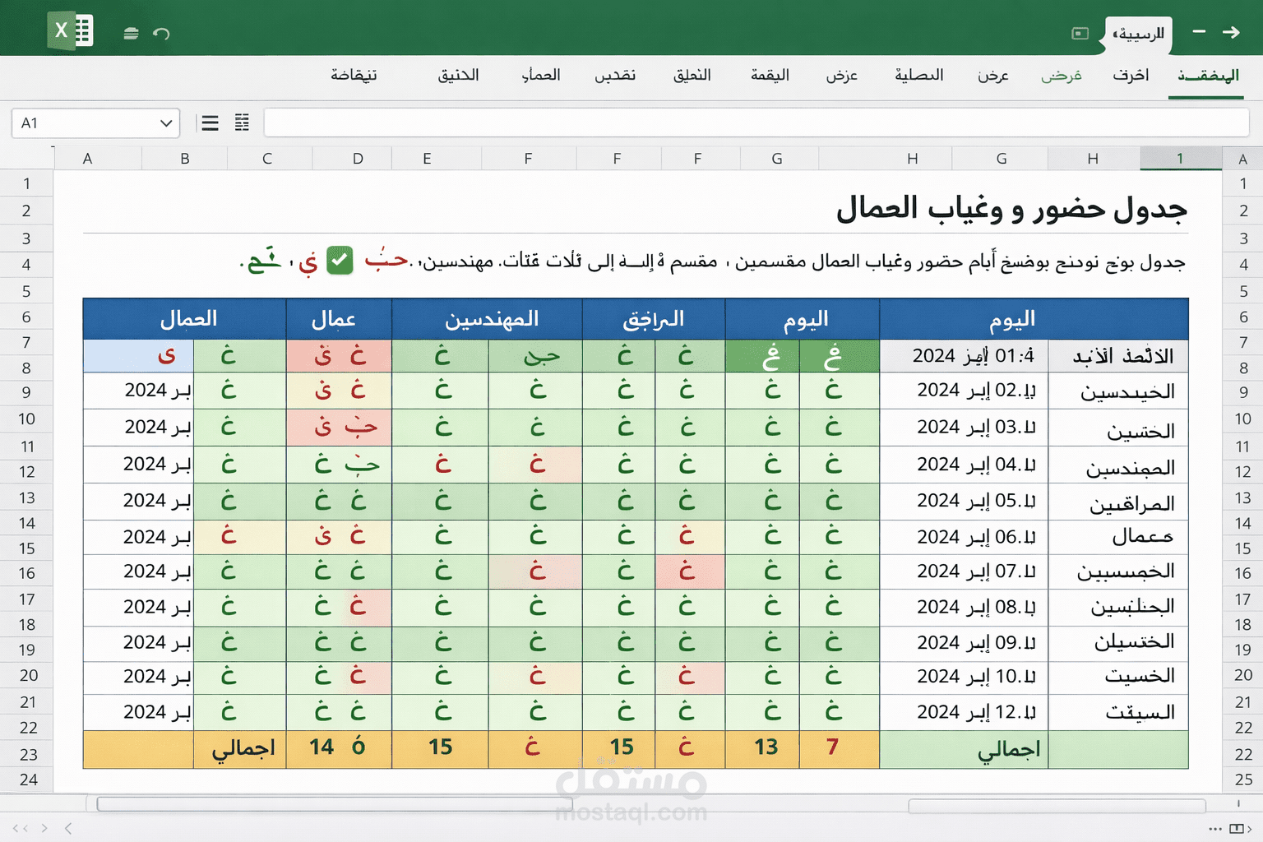Screen dimensions: 1263x842
Task: Click the small chevron at bottom-right corner
Action: (1249, 829)
